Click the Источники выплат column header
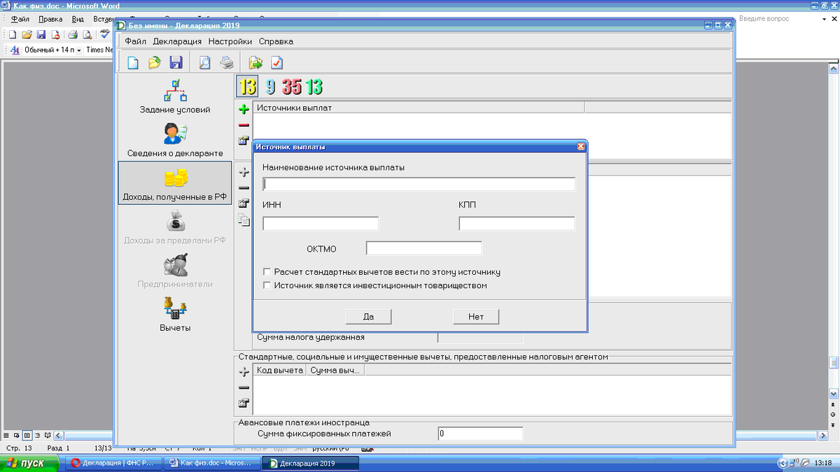840x472 pixels. click(419, 108)
